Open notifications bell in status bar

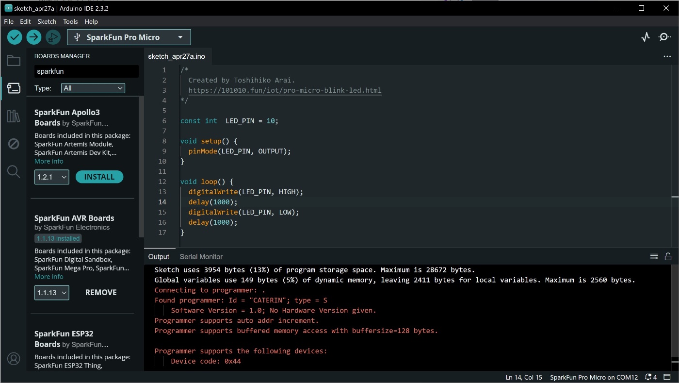point(651,377)
